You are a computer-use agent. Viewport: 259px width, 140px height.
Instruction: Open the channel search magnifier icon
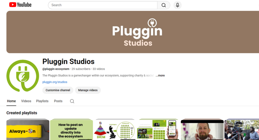[x=72, y=101]
